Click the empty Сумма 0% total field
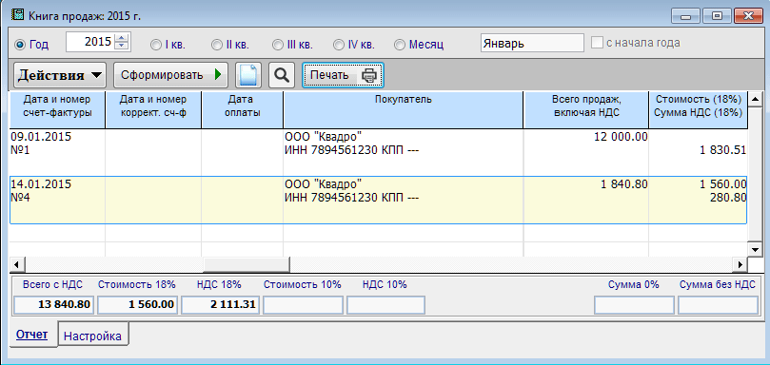This screenshot has height=365, width=770. (x=634, y=305)
